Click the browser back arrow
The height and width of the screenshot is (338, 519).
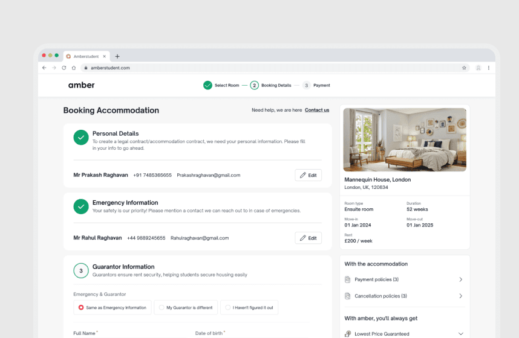tap(44, 68)
